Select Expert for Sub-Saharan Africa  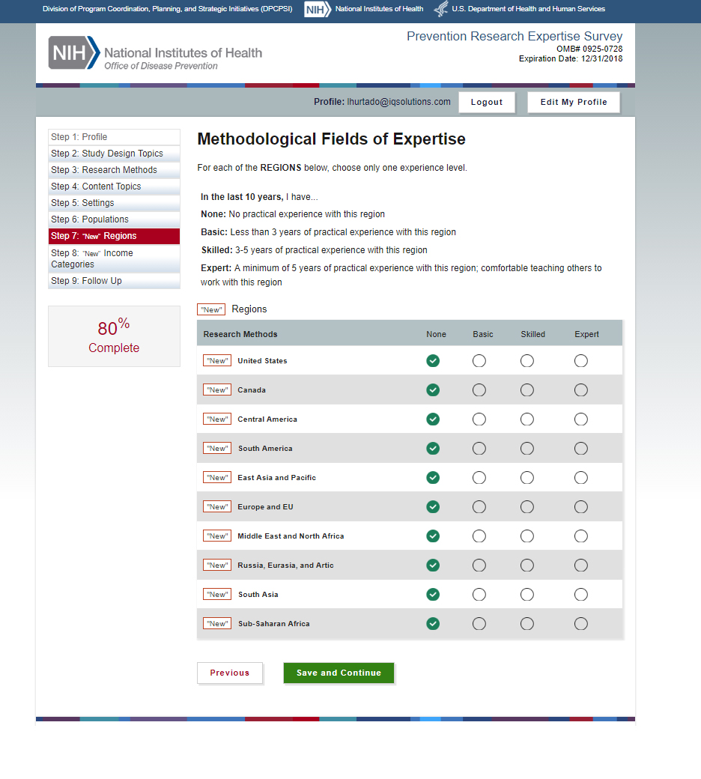[x=580, y=623]
